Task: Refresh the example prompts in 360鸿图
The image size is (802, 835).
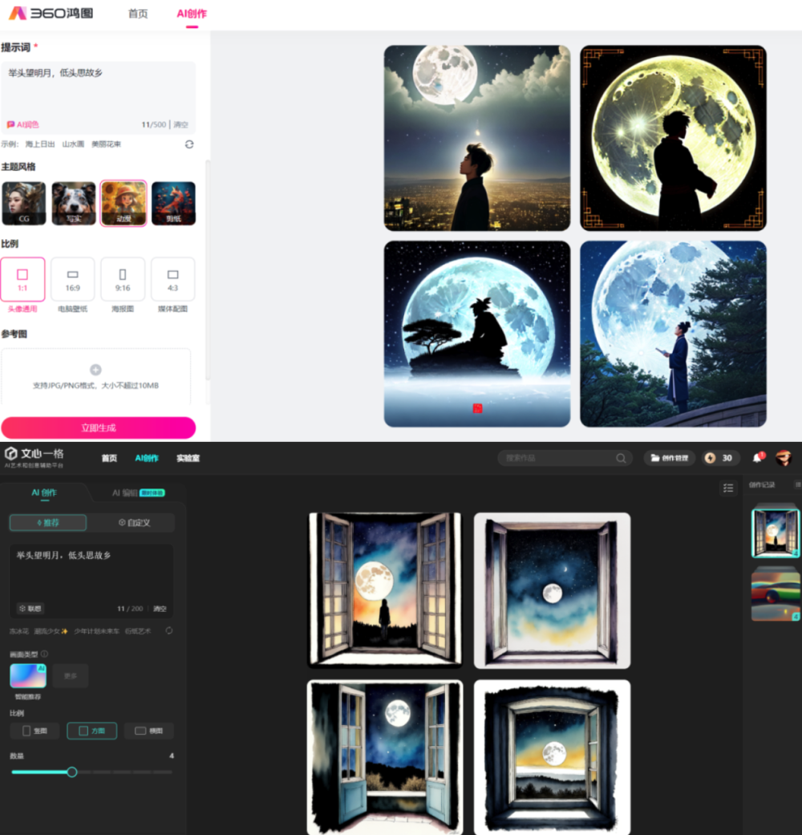Action: 189,144
